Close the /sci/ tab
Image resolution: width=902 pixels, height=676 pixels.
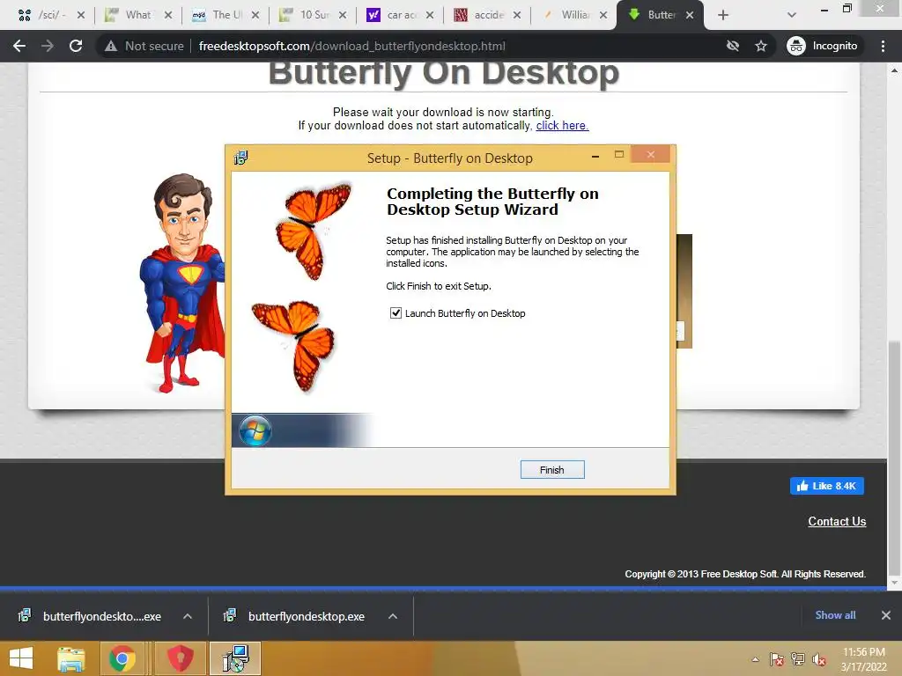(x=81, y=15)
